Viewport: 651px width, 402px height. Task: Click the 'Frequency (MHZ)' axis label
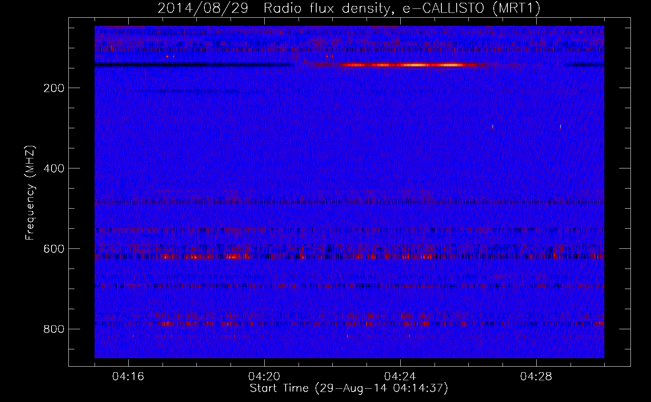[30, 193]
